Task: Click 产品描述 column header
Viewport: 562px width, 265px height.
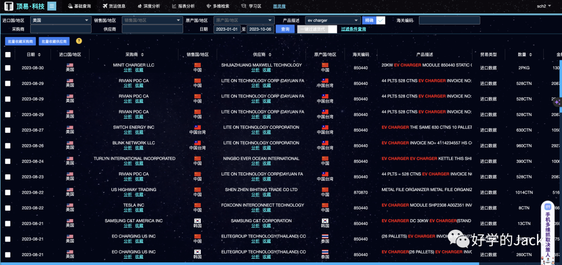Action: [425, 55]
